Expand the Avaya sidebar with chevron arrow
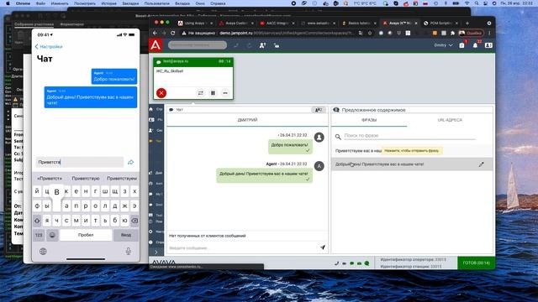 pyautogui.click(x=156, y=253)
